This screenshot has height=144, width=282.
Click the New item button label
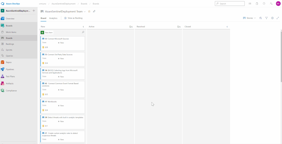click(49, 33)
